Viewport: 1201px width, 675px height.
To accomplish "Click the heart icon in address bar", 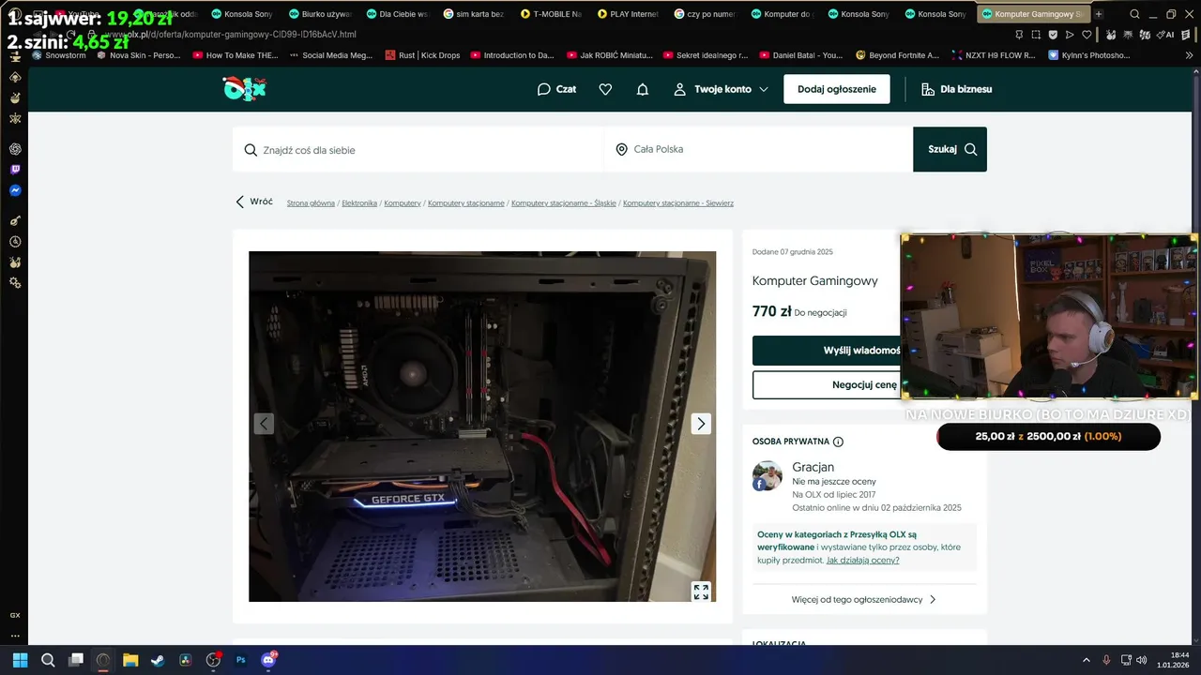I will pos(1087,35).
